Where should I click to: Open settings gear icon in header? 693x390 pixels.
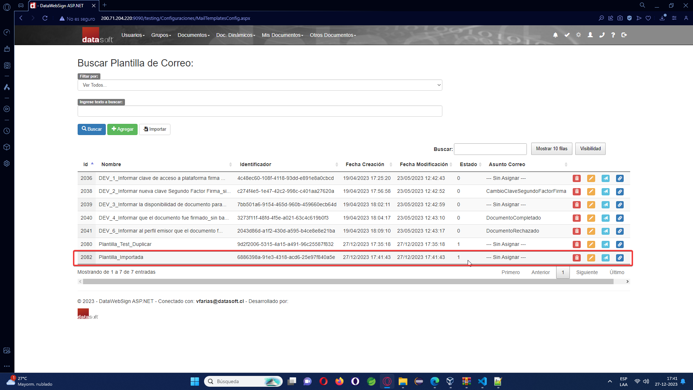[579, 35]
